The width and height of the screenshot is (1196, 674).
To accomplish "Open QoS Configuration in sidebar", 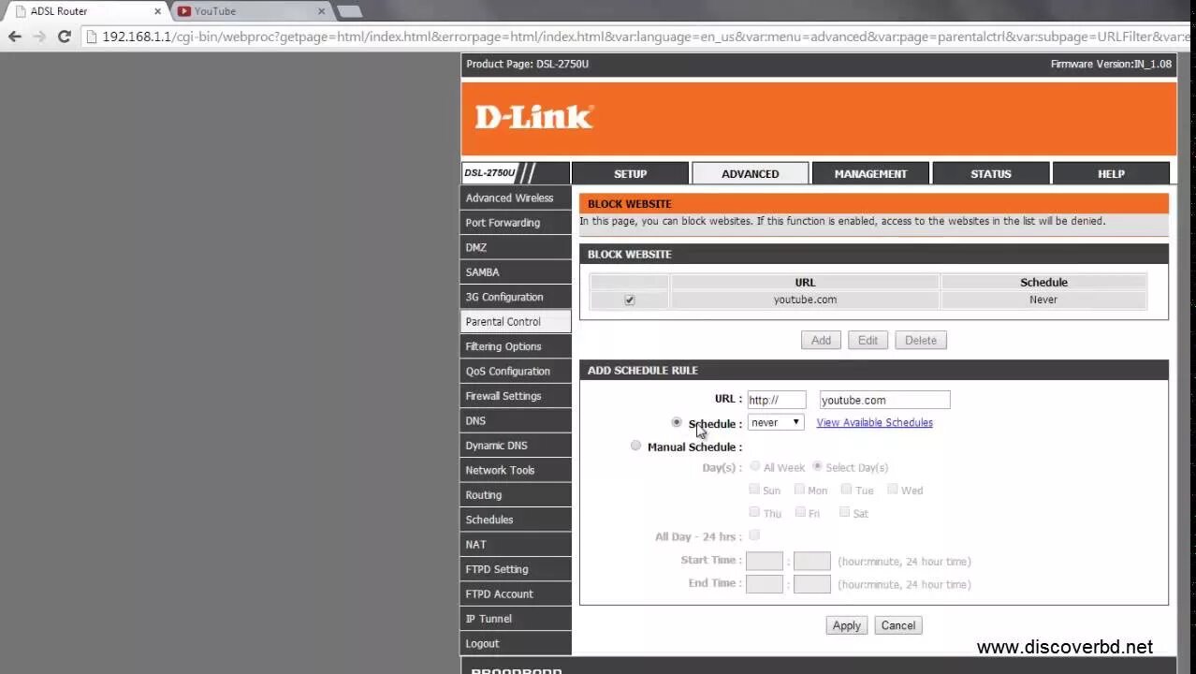I will 516,371.
